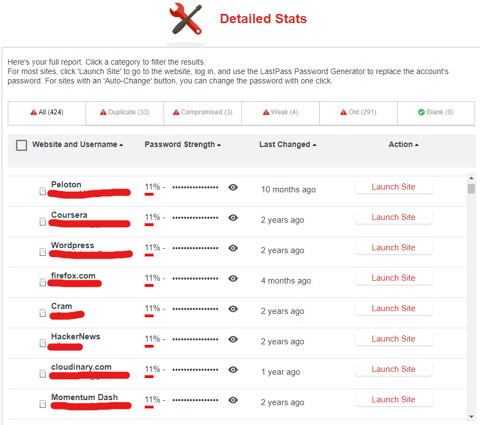Click the cloudinary.com site name
This screenshot has height=425, width=480.
pyautogui.click(x=81, y=366)
